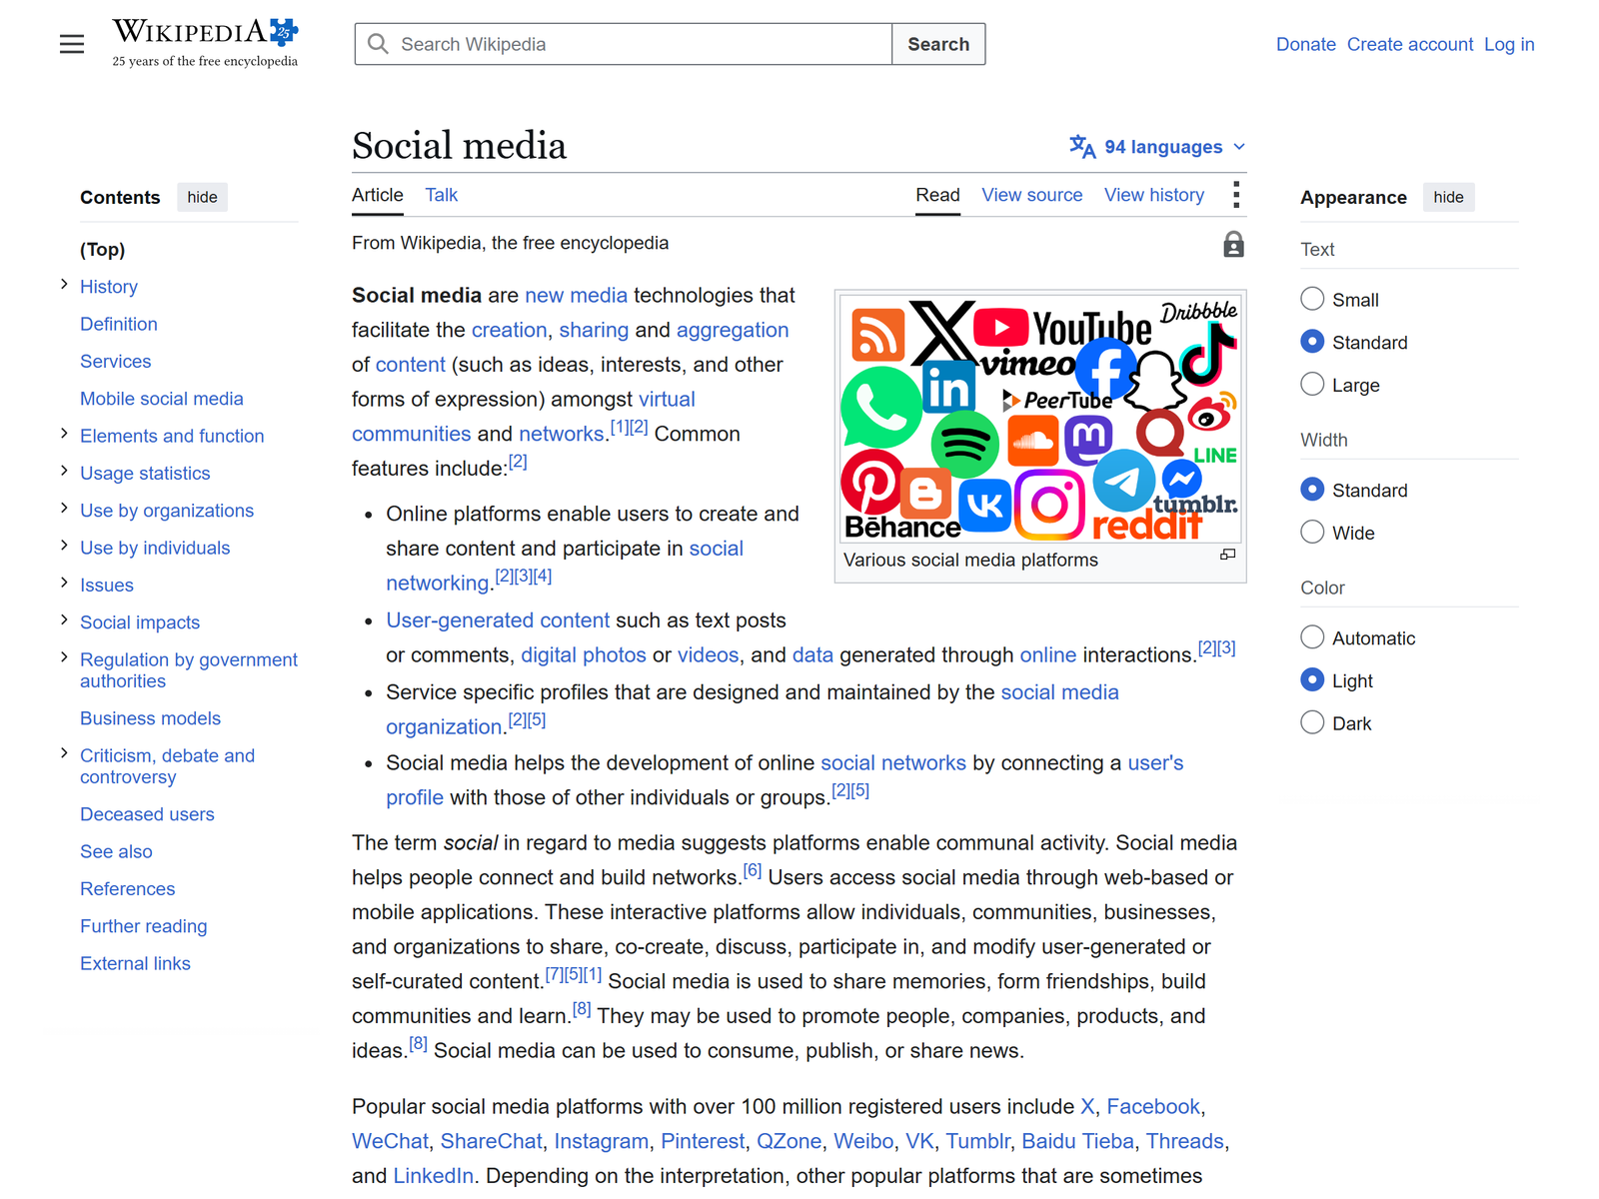Click the languages translate icon
Screen dimensions: 1599x1199
1082,147
